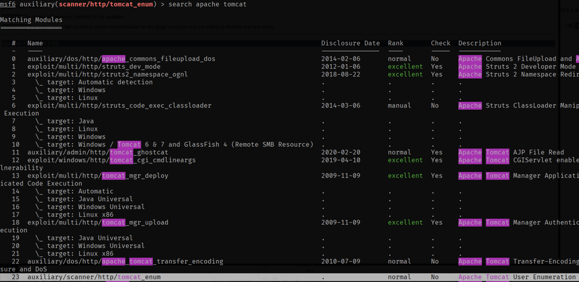Image resolution: width=579 pixels, height=282 pixels.
Task: Click 'target: Automatic detection' row
Action: point(94,82)
